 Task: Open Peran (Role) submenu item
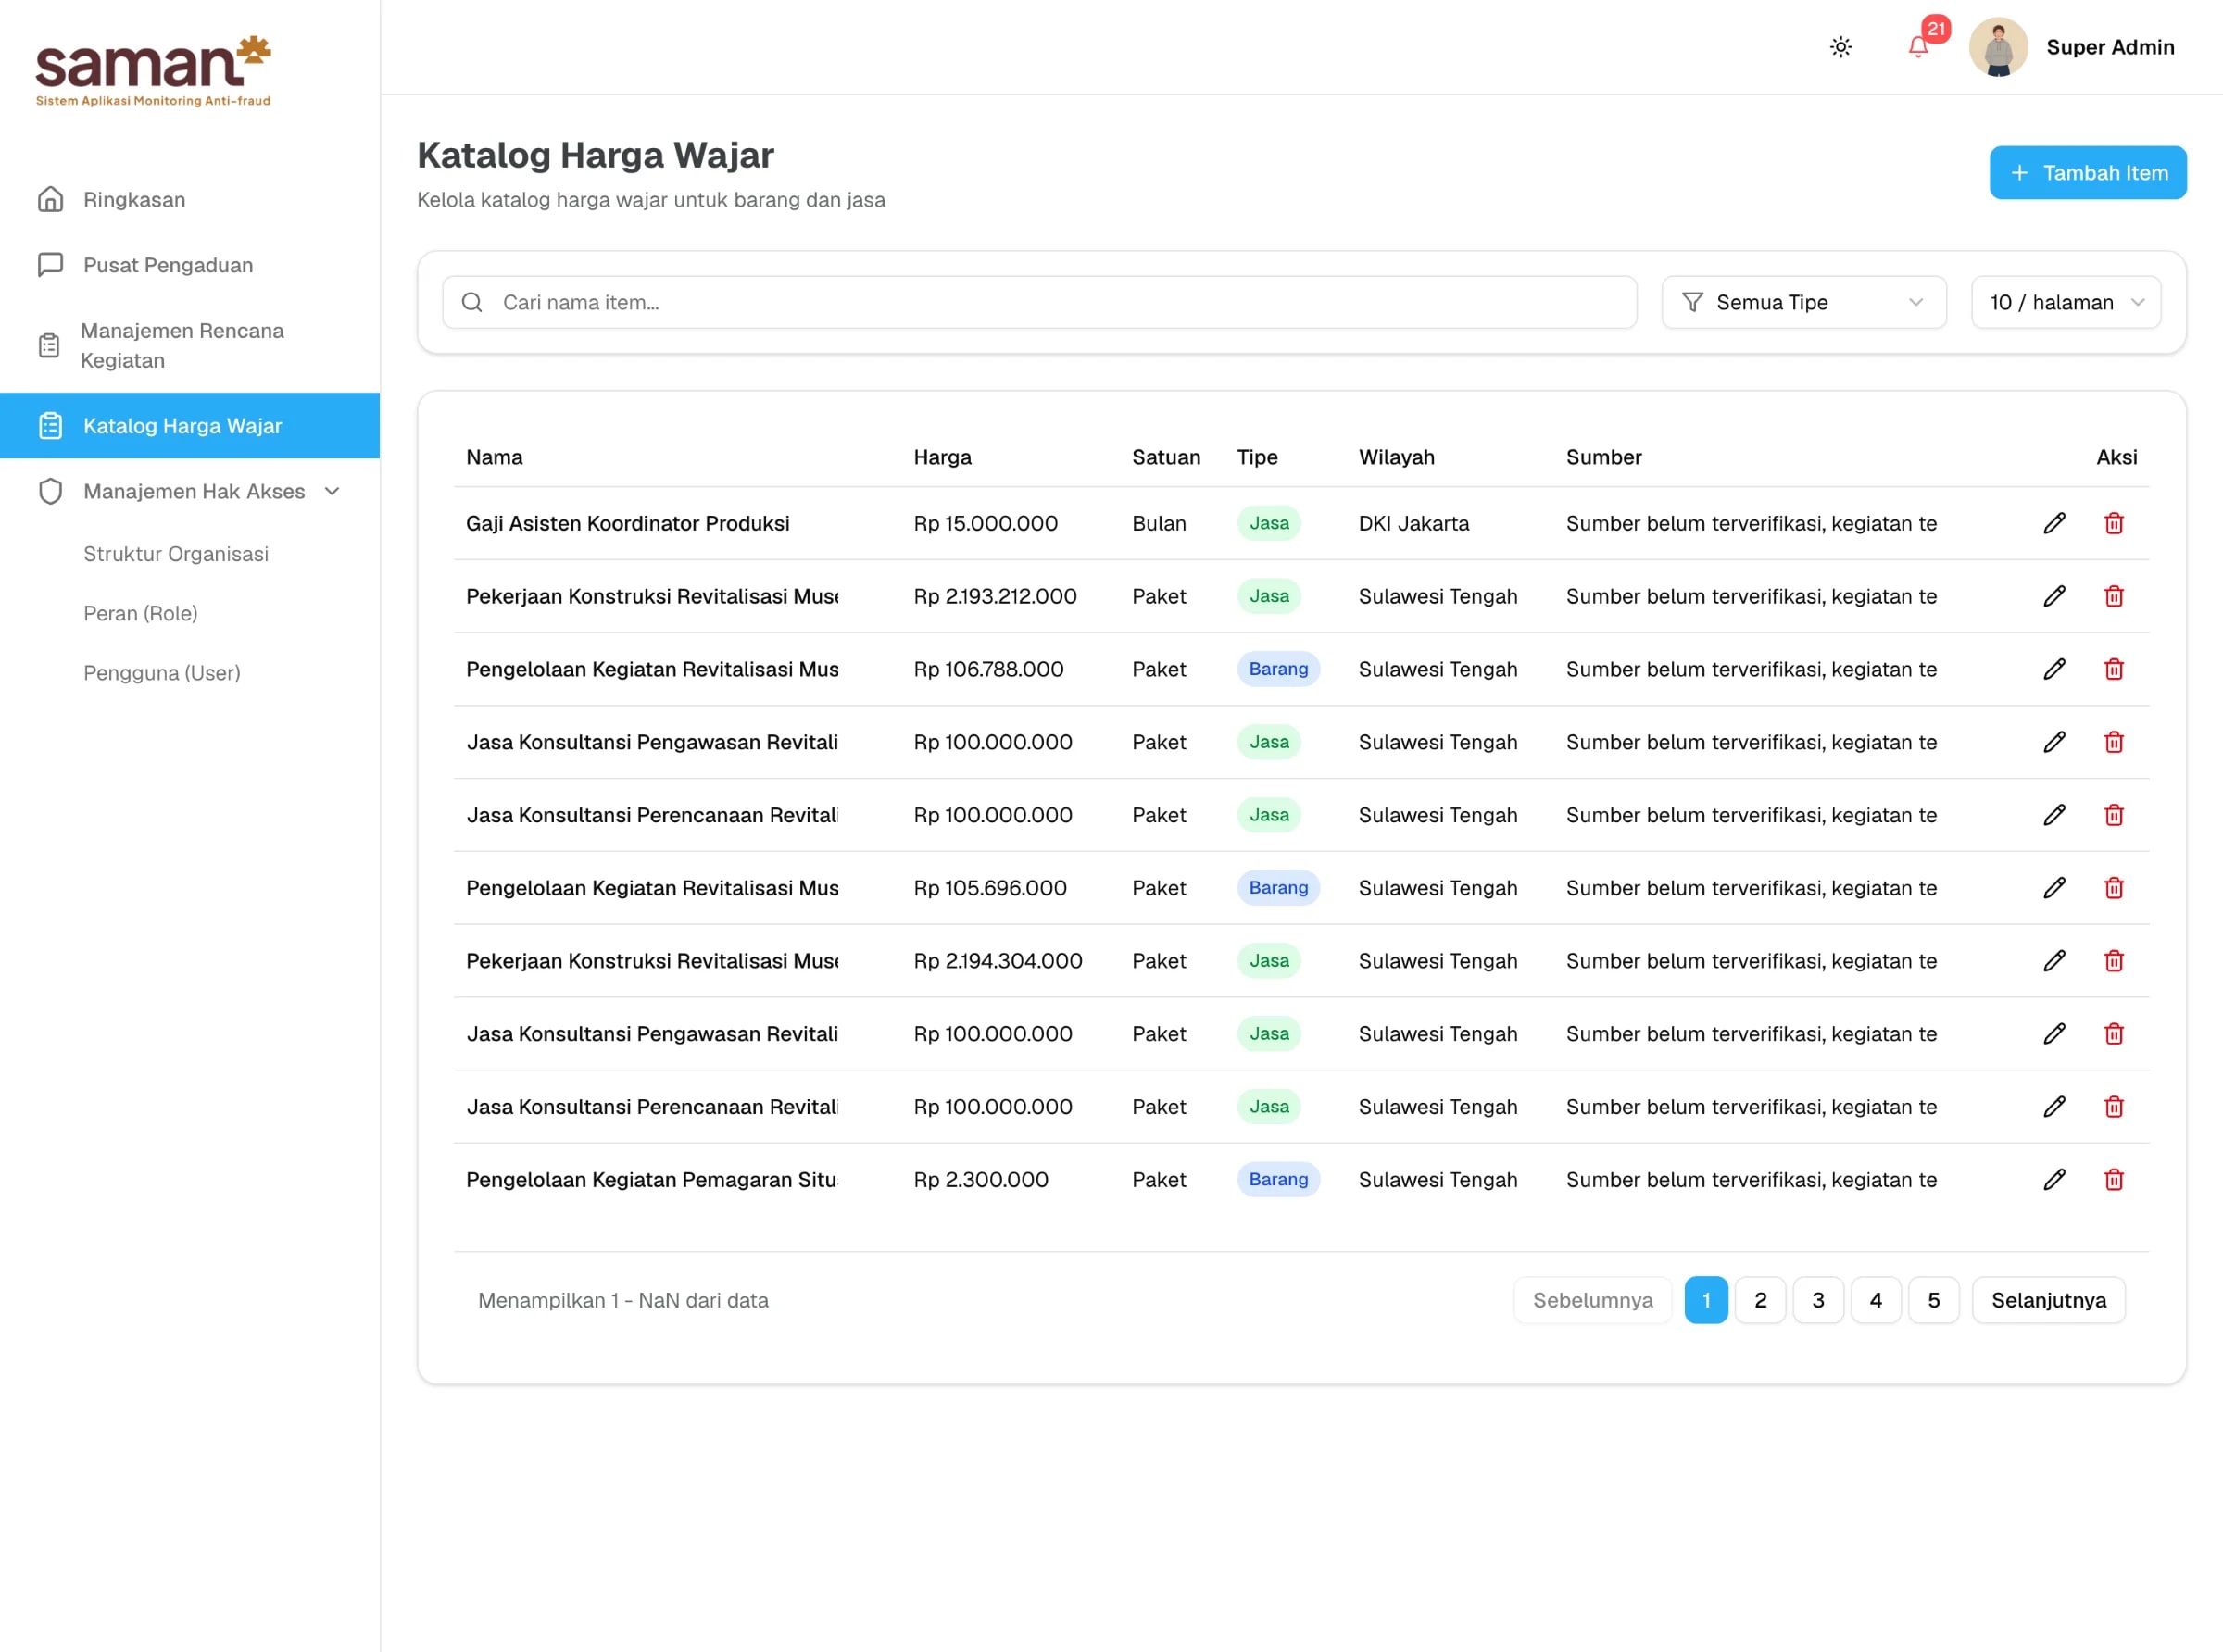click(x=140, y=613)
